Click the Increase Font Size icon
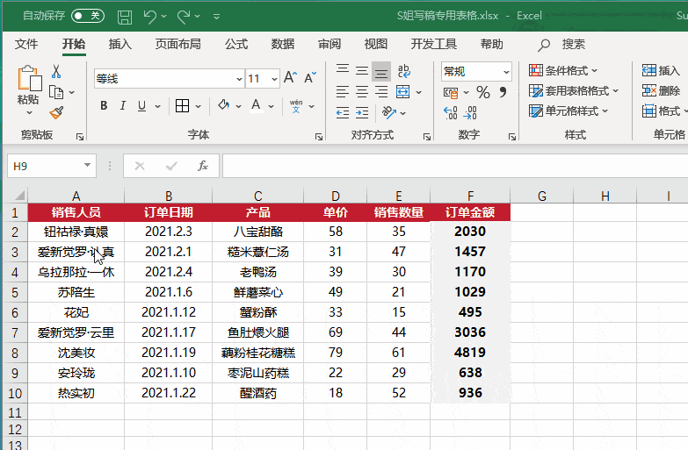This screenshot has height=450, width=688. [x=290, y=77]
